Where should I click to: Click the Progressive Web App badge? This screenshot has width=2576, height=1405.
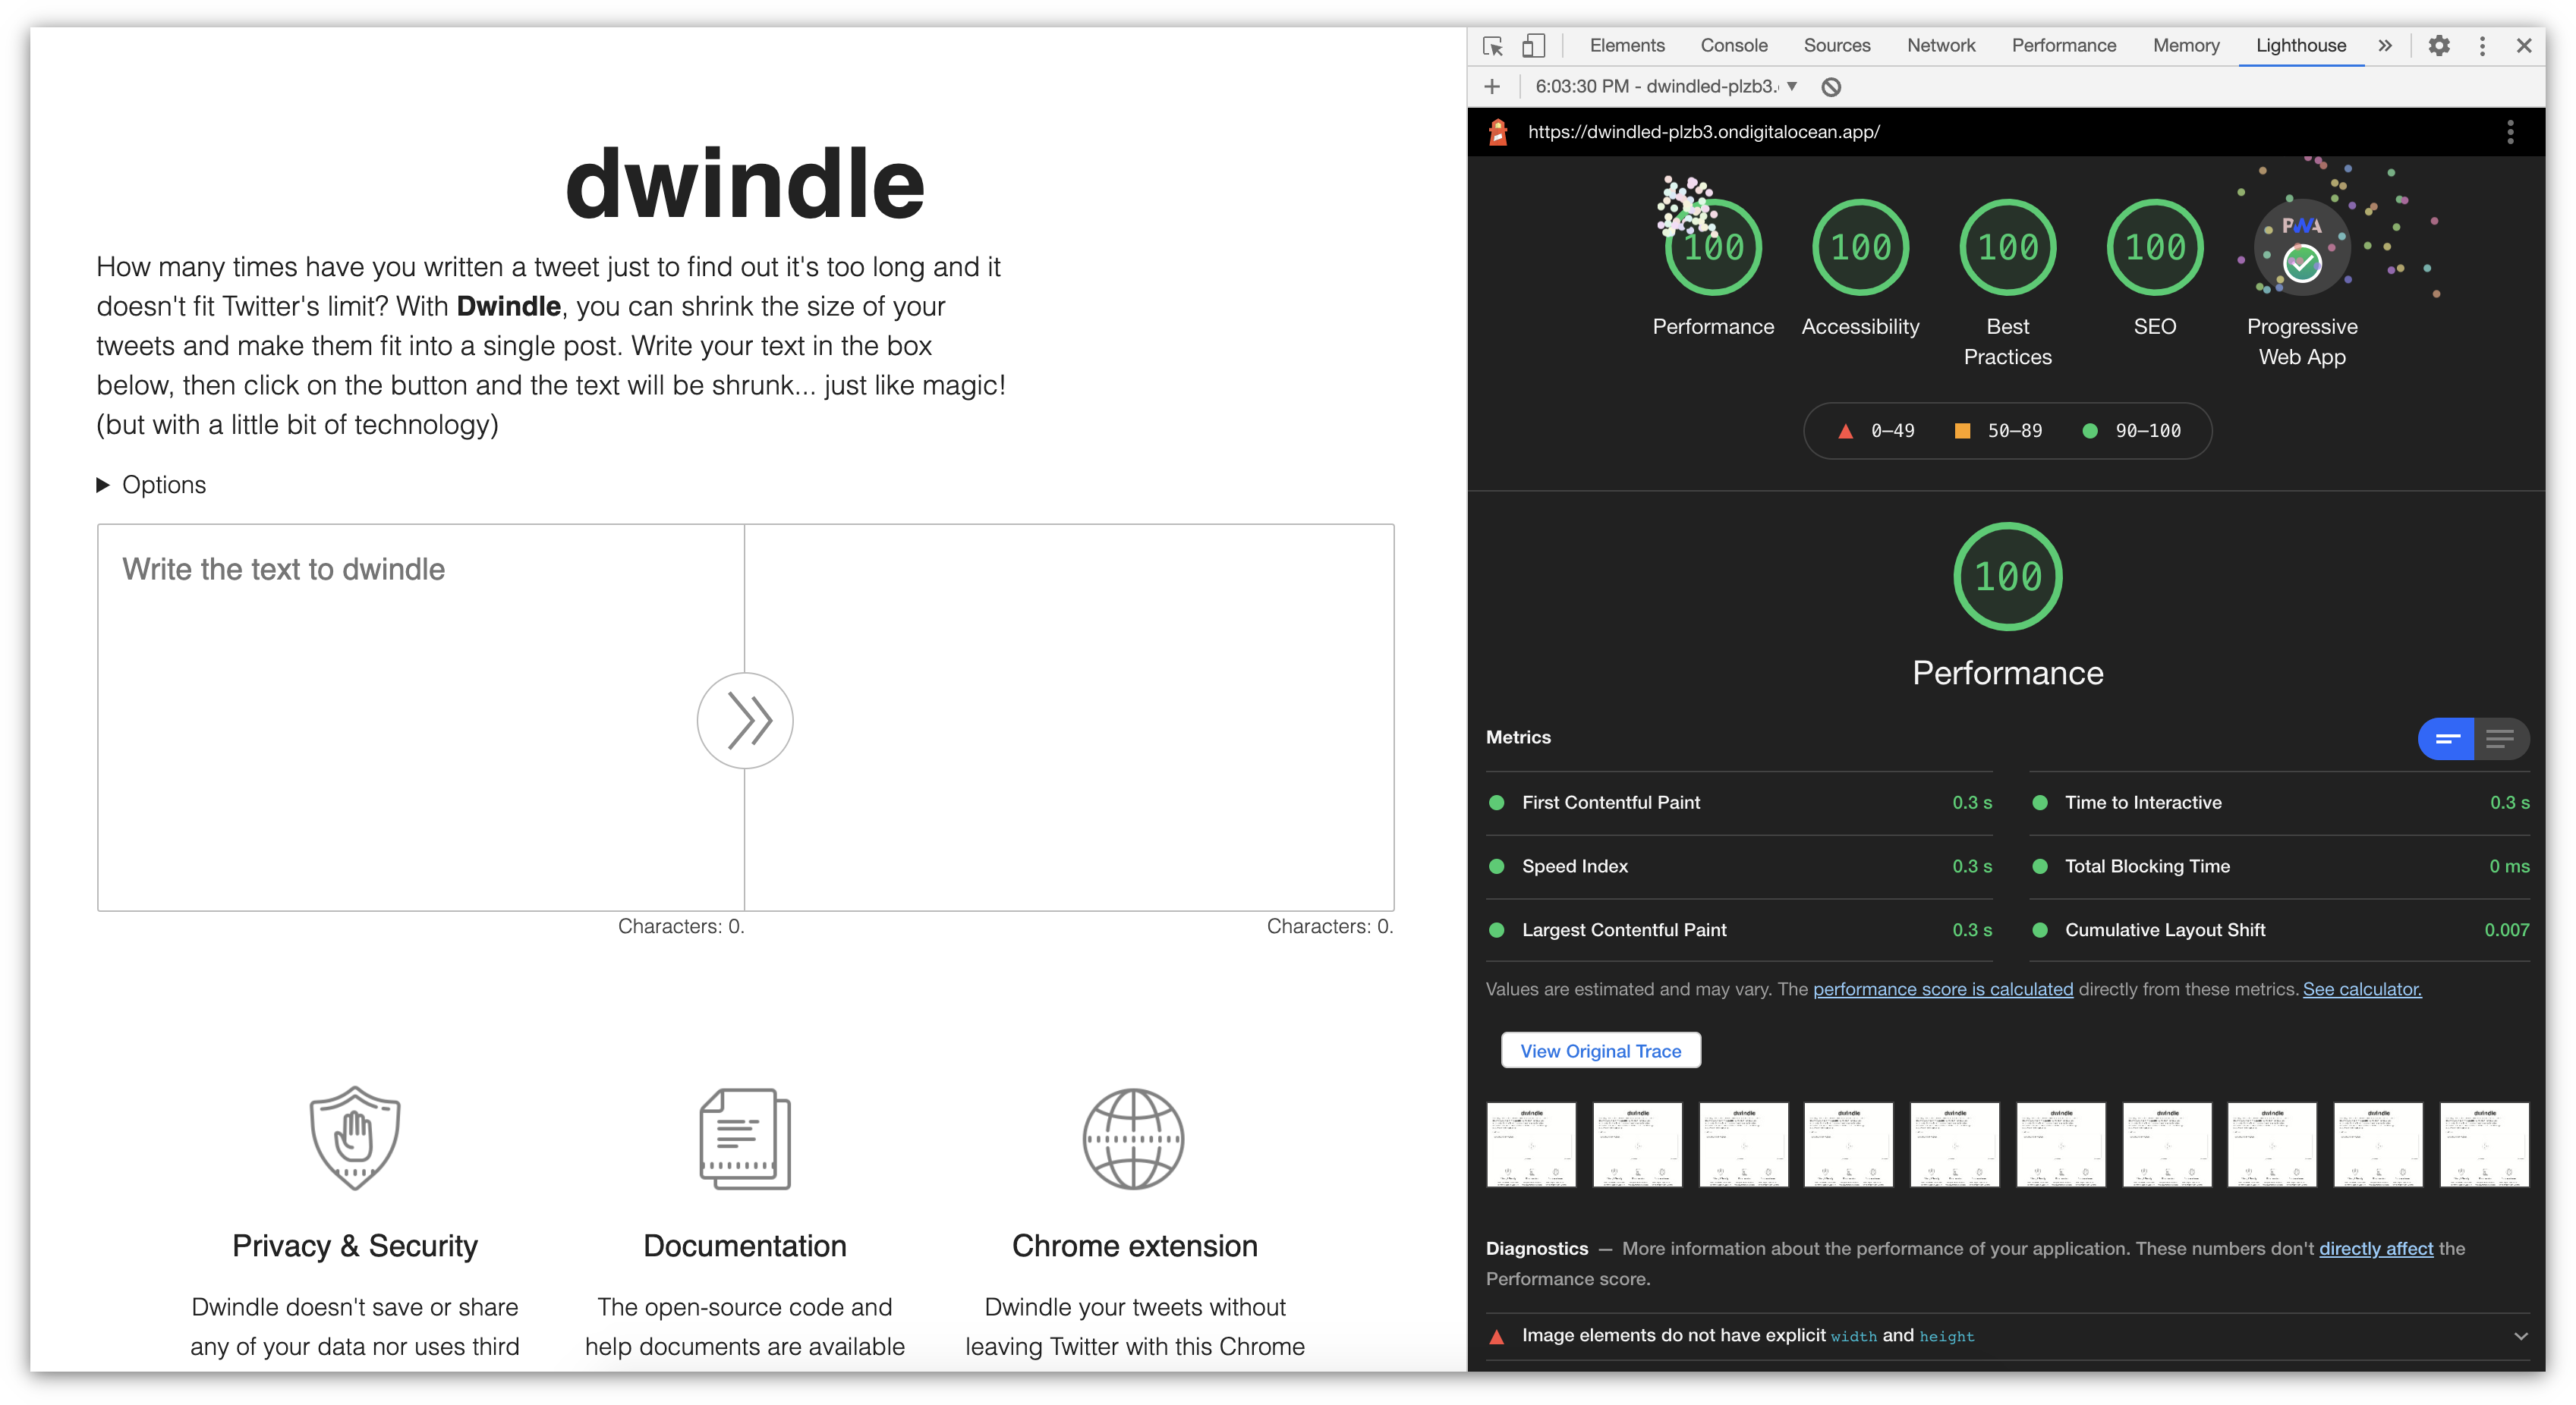pyautogui.click(x=2301, y=248)
